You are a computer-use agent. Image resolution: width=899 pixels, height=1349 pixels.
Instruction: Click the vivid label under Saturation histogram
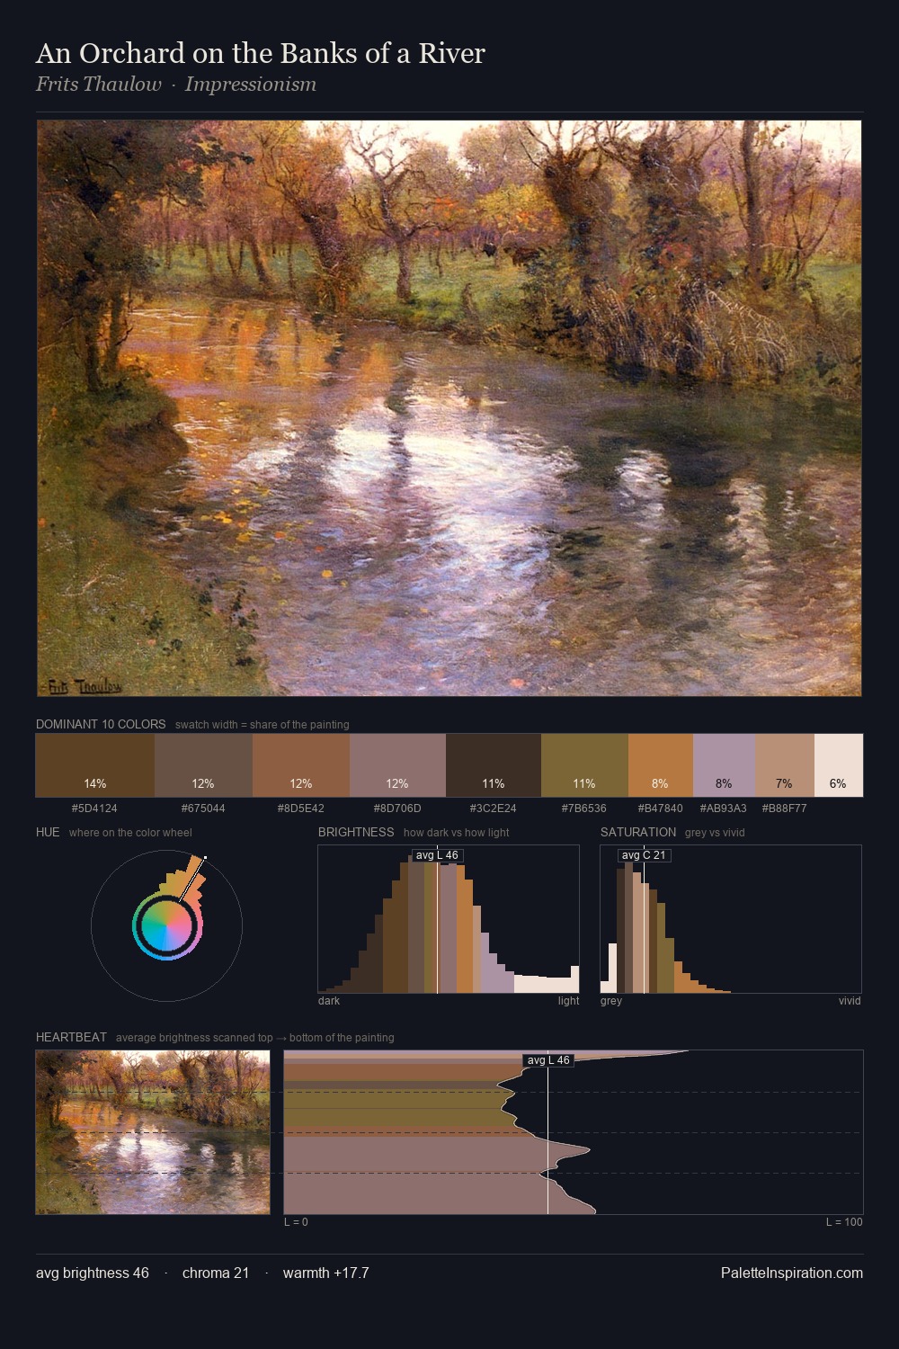click(x=850, y=1001)
